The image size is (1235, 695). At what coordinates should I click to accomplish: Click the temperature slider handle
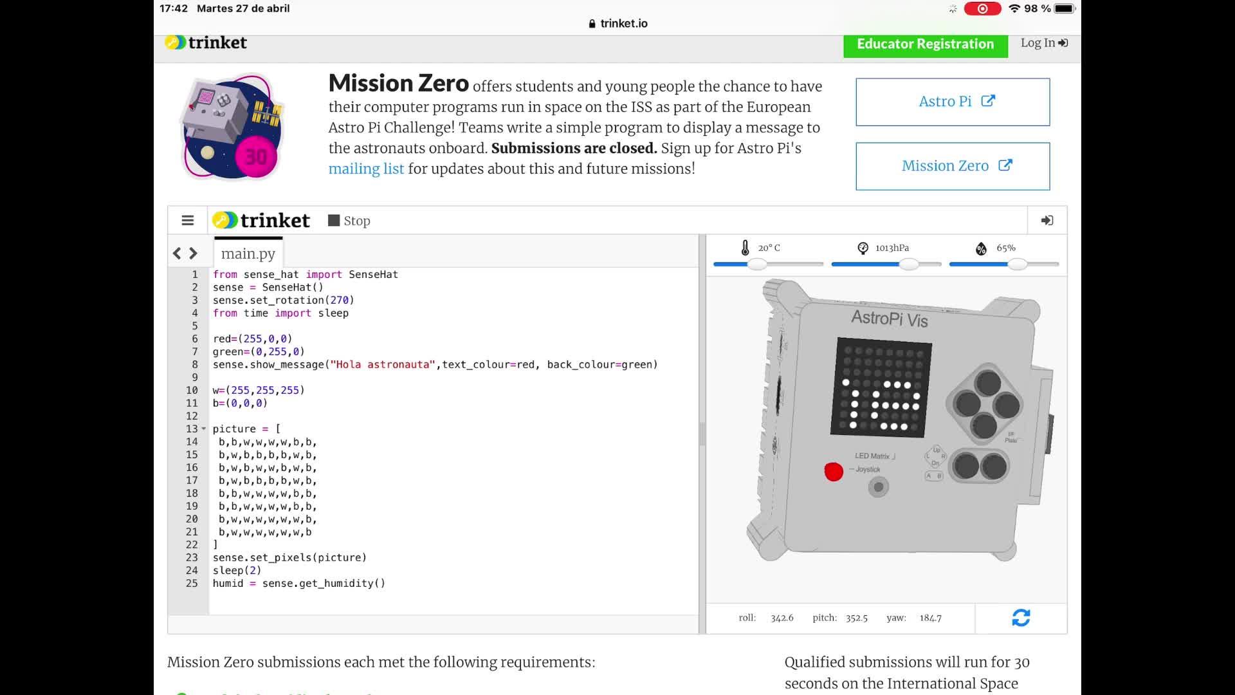pyautogui.click(x=758, y=264)
